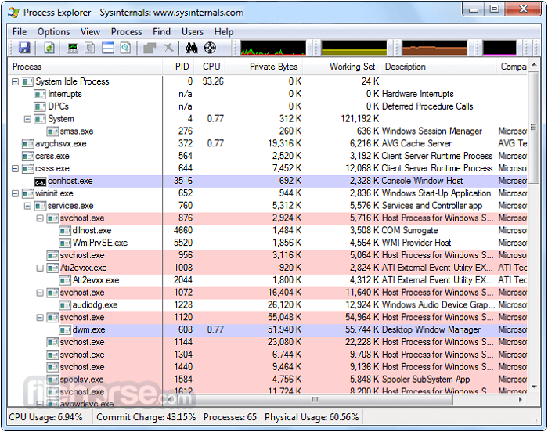Image resolution: width=548 pixels, height=432 pixels.
Task: Click the Refresh Now toolbar icon
Action: pos(49,49)
